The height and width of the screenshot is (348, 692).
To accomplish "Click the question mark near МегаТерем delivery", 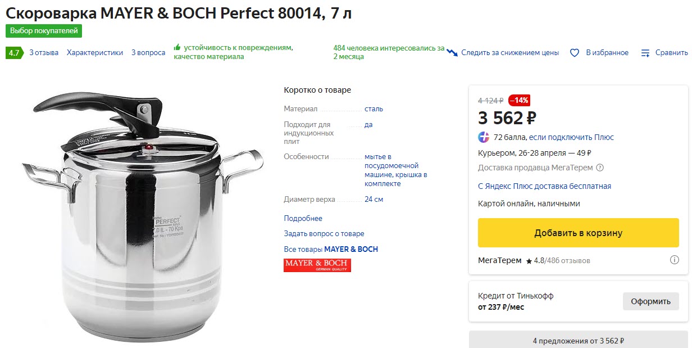I will click(x=600, y=168).
